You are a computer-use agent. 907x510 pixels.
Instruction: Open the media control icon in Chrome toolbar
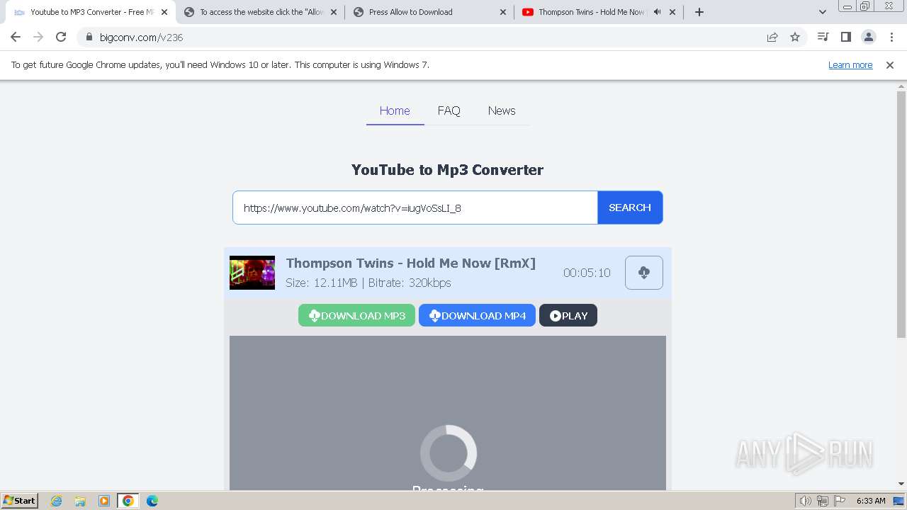[823, 37]
